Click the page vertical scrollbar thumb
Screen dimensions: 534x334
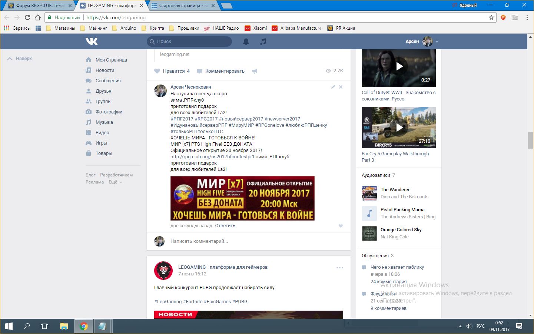click(x=531, y=140)
